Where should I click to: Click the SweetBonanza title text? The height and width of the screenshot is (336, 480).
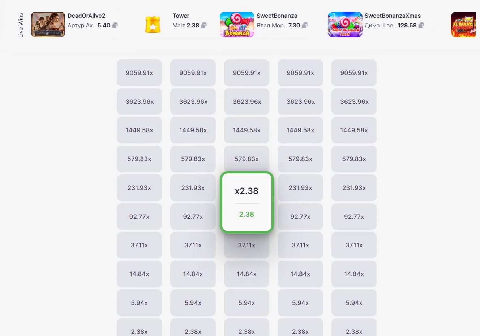click(277, 16)
